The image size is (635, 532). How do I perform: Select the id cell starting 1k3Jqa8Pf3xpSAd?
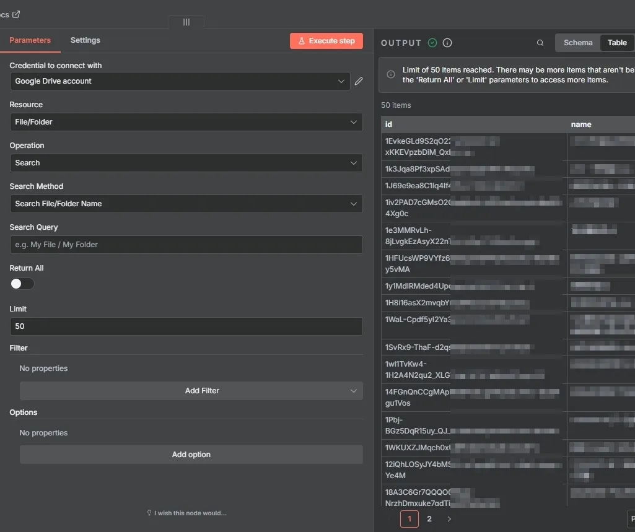click(474, 169)
